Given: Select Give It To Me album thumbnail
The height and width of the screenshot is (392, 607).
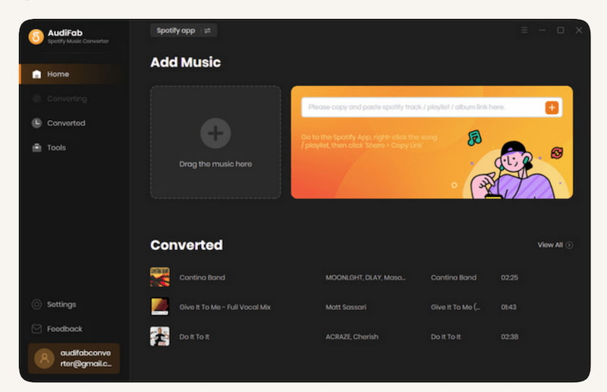Looking at the screenshot, I should pos(160,306).
